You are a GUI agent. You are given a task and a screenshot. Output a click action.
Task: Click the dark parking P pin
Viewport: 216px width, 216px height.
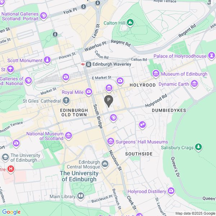[x=109, y=101]
